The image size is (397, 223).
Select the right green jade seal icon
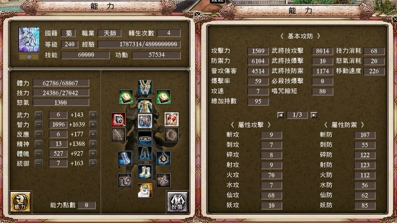[x=163, y=97]
